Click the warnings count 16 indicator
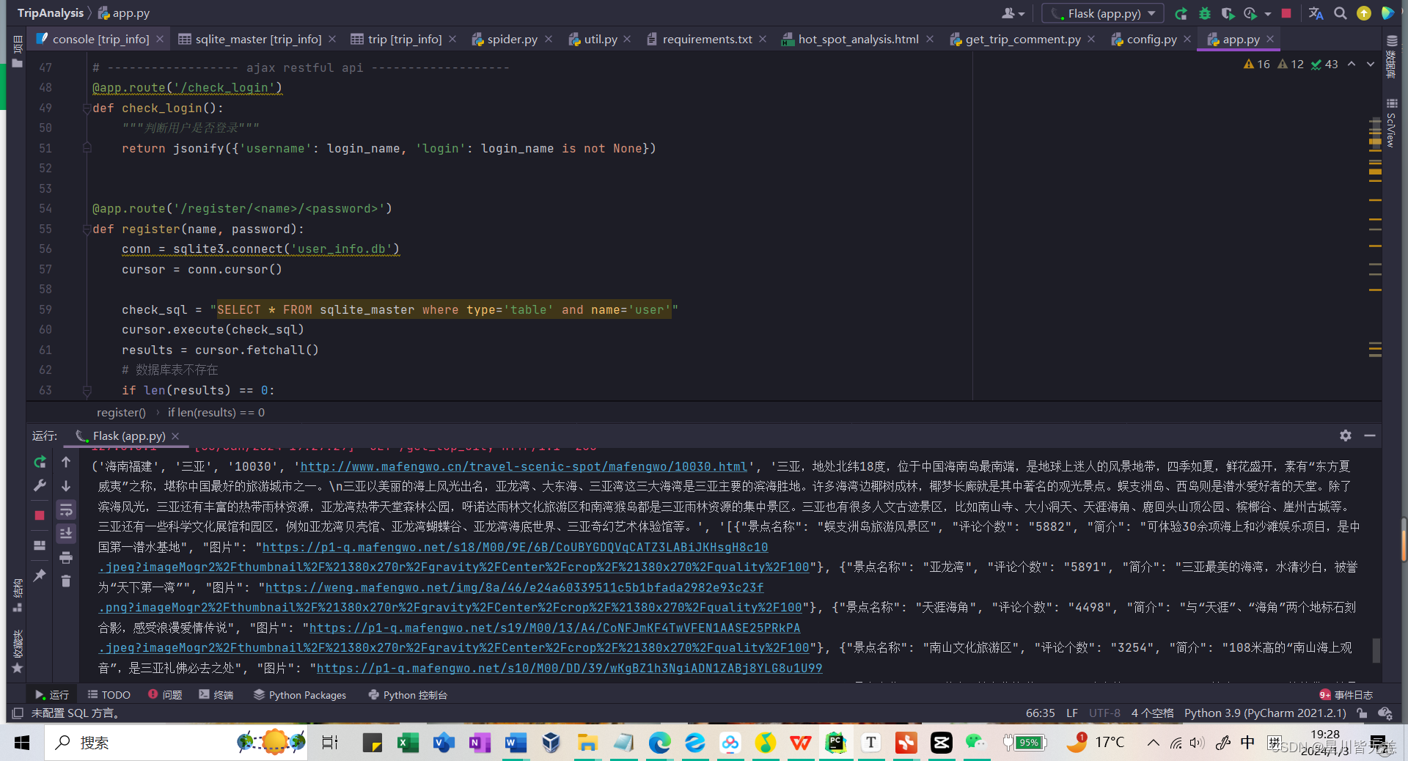The width and height of the screenshot is (1408, 761). (1257, 65)
